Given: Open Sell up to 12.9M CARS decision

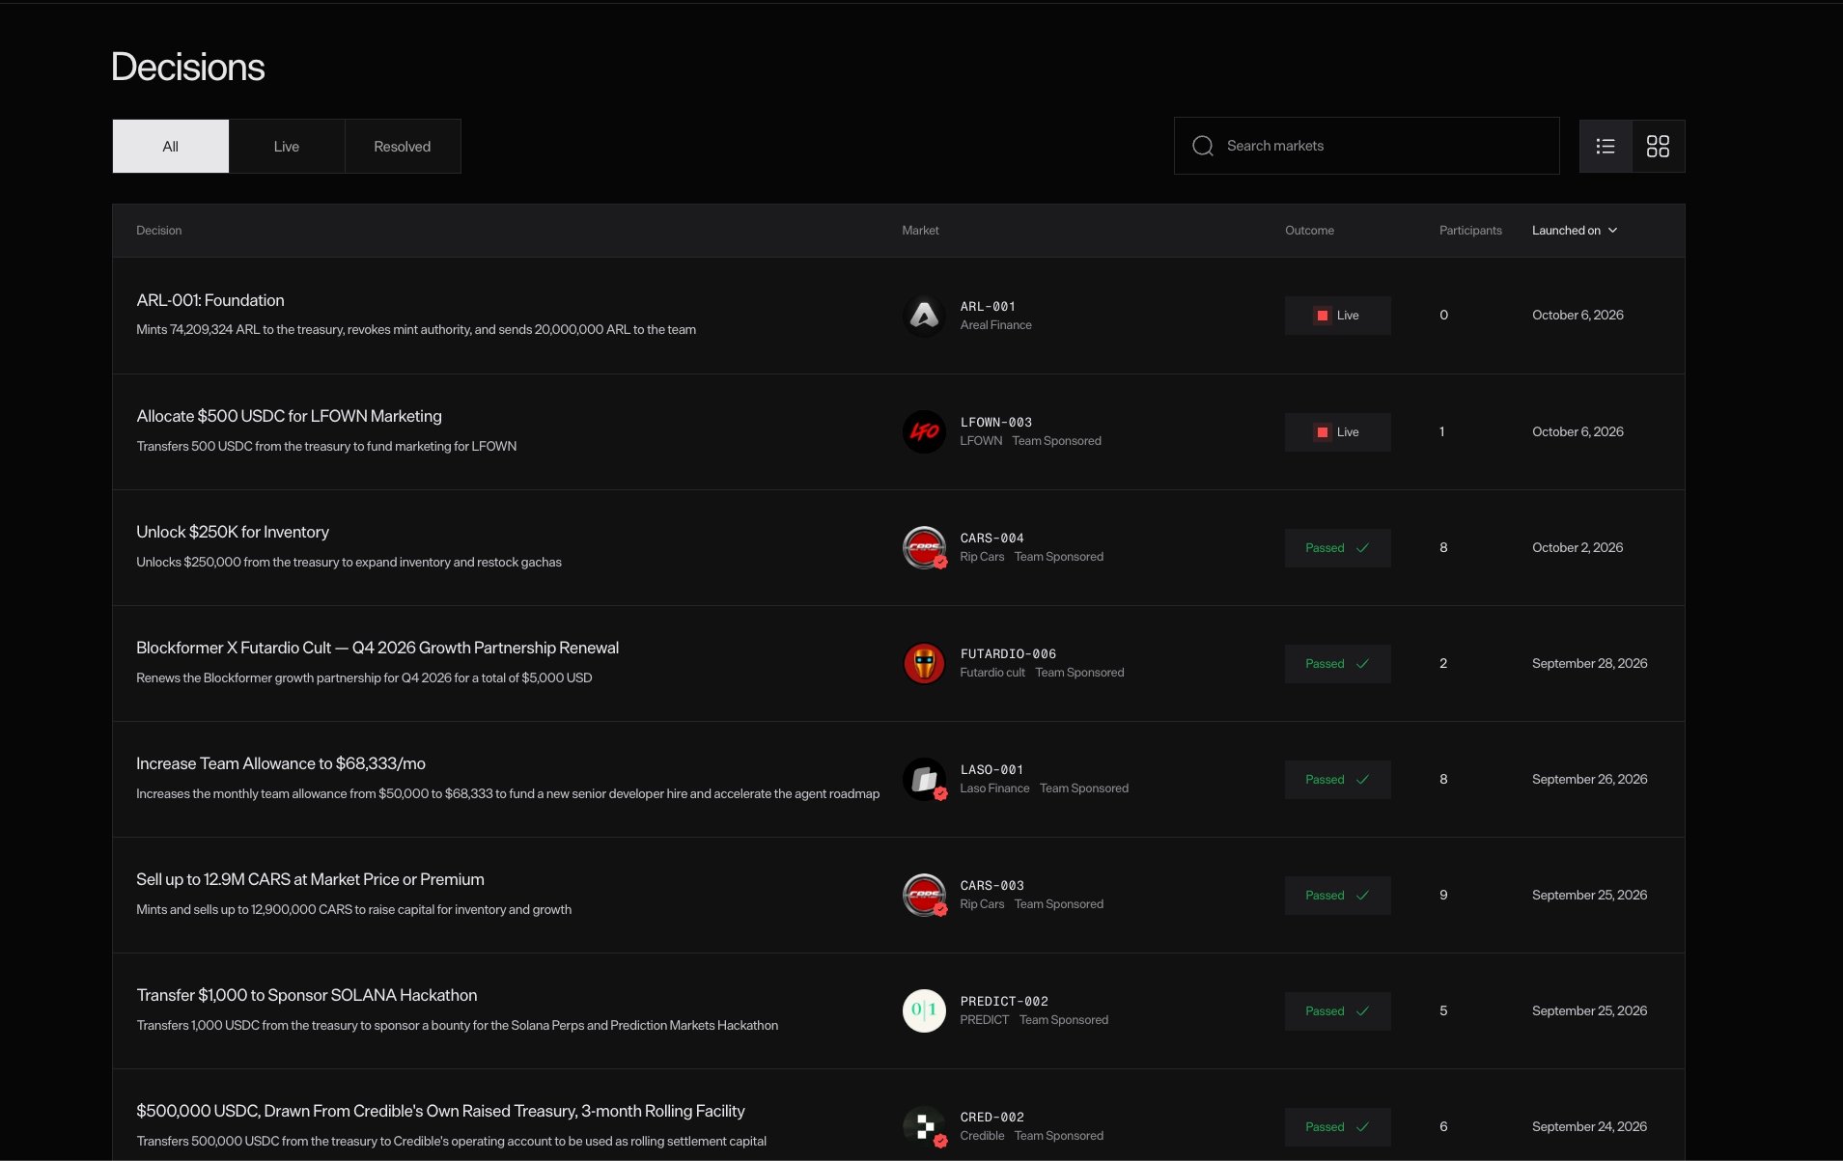Looking at the screenshot, I should pyautogui.click(x=310, y=879).
